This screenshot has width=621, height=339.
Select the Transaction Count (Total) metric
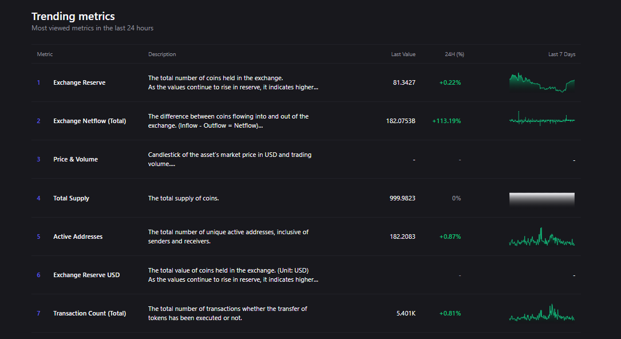89,313
